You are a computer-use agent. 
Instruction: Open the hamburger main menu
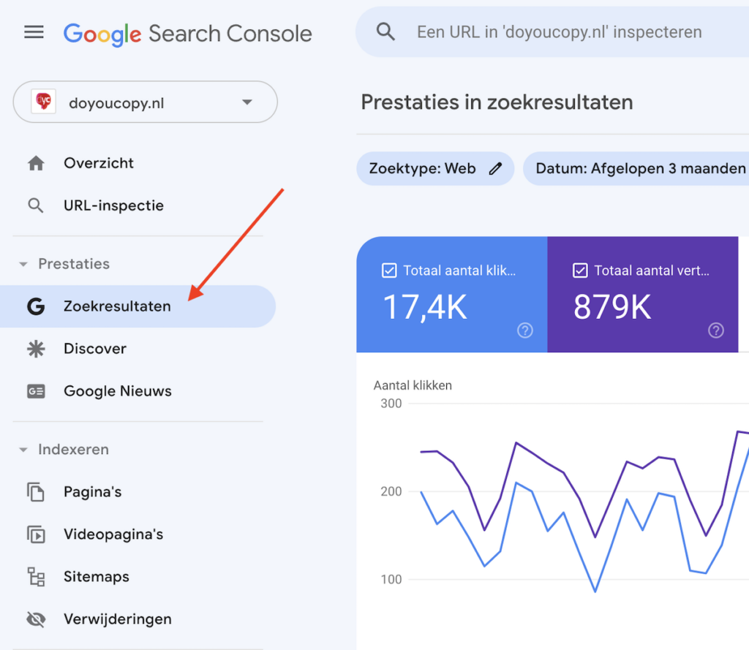pos(34,33)
